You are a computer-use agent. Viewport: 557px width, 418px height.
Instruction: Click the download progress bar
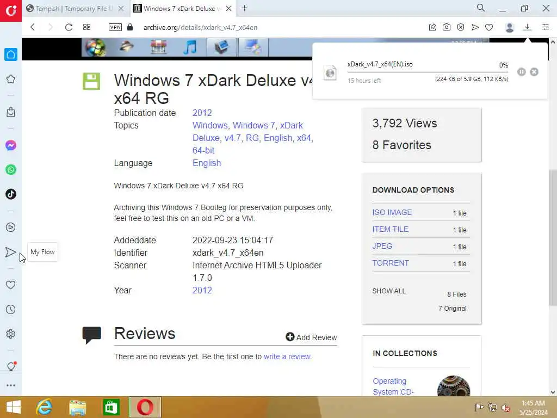[428, 72]
